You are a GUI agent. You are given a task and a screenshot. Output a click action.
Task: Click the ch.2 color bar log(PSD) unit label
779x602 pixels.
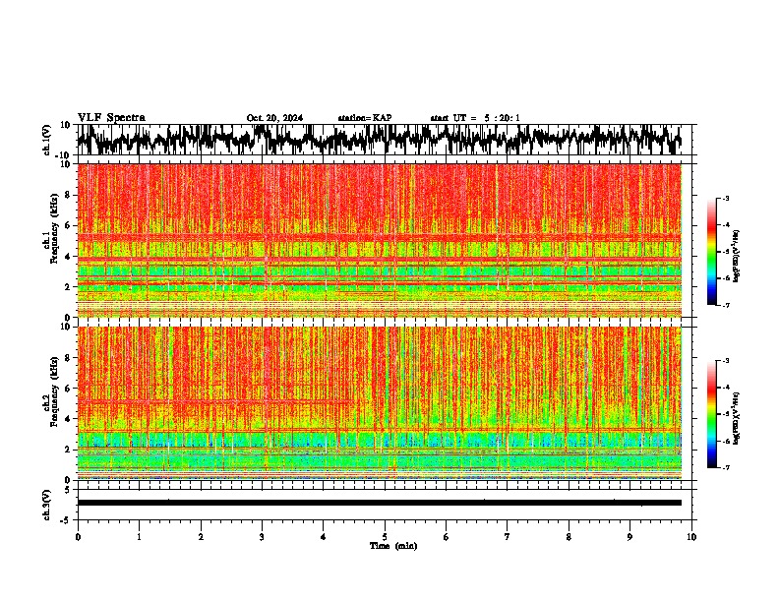point(737,418)
